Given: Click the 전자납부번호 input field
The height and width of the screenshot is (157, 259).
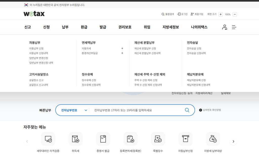Looking at the screenshot, I should point(137,110).
